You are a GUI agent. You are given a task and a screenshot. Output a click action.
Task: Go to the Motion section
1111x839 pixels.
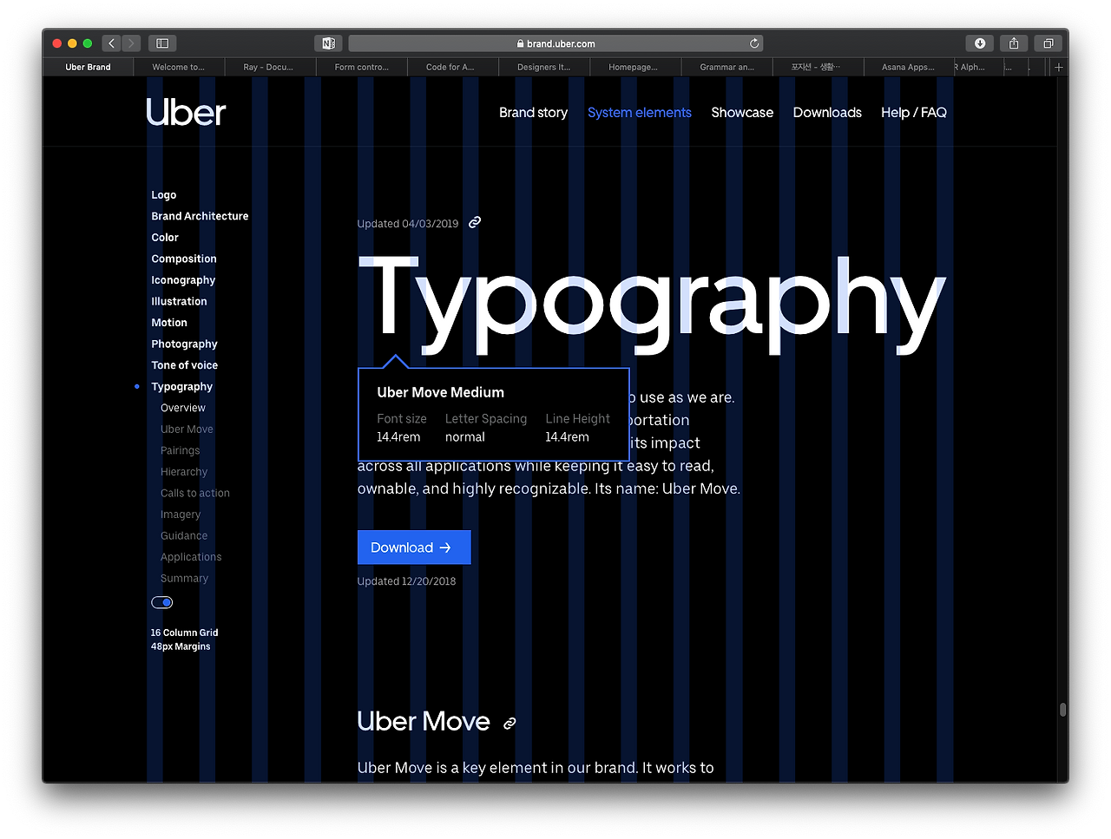[169, 323]
